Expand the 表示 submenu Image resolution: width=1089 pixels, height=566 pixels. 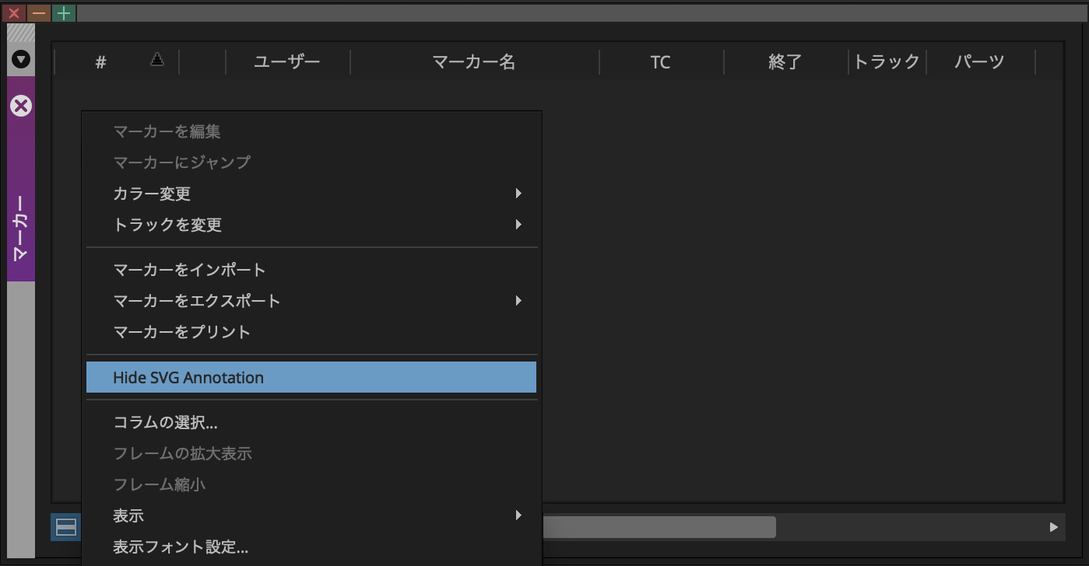[x=311, y=515]
